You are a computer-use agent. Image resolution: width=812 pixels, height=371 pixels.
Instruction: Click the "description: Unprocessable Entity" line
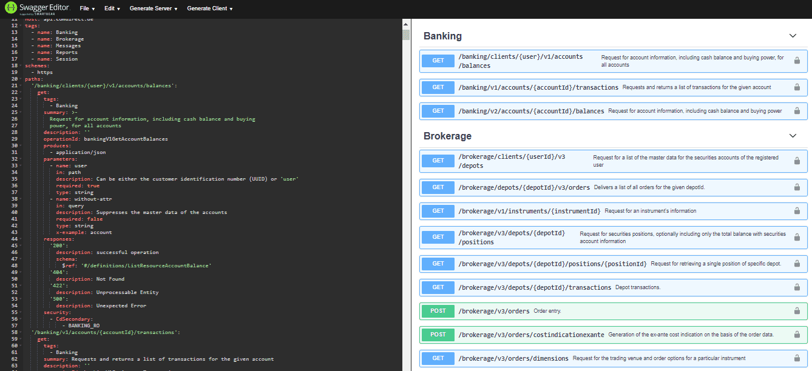pyautogui.click(x=107, y=292)
